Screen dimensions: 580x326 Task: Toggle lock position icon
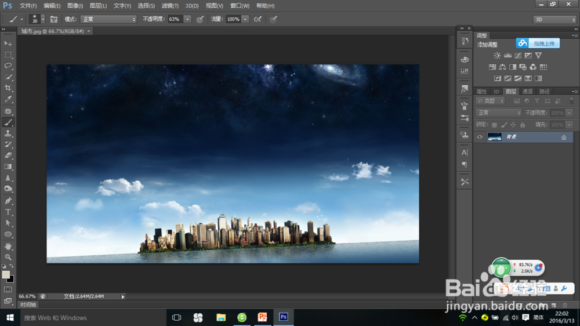click(x=513, y=125)
